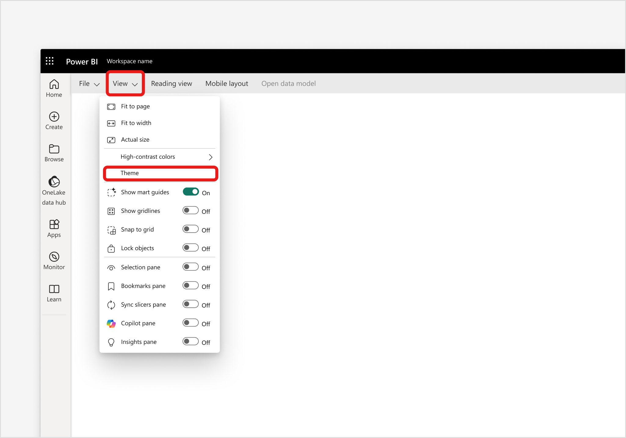The height and width of the screenshot is (438, 626).
Task: Turn on the Copilot pane toggle
Action: tap(190, 323)
